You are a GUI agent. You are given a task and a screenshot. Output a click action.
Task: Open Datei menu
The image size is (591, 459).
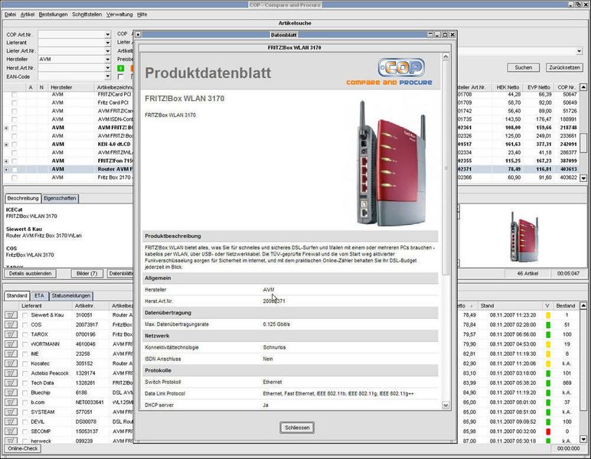click(10, 15)
